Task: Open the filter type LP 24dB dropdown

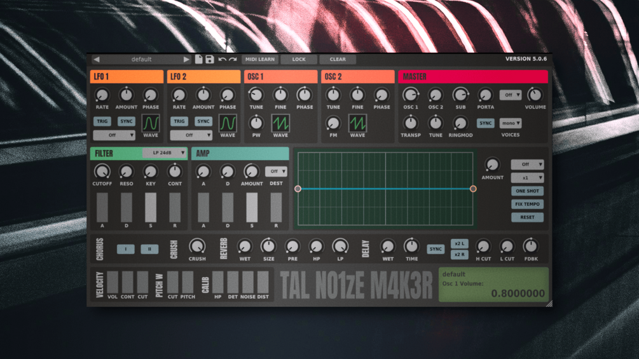Action: point(164,152)
